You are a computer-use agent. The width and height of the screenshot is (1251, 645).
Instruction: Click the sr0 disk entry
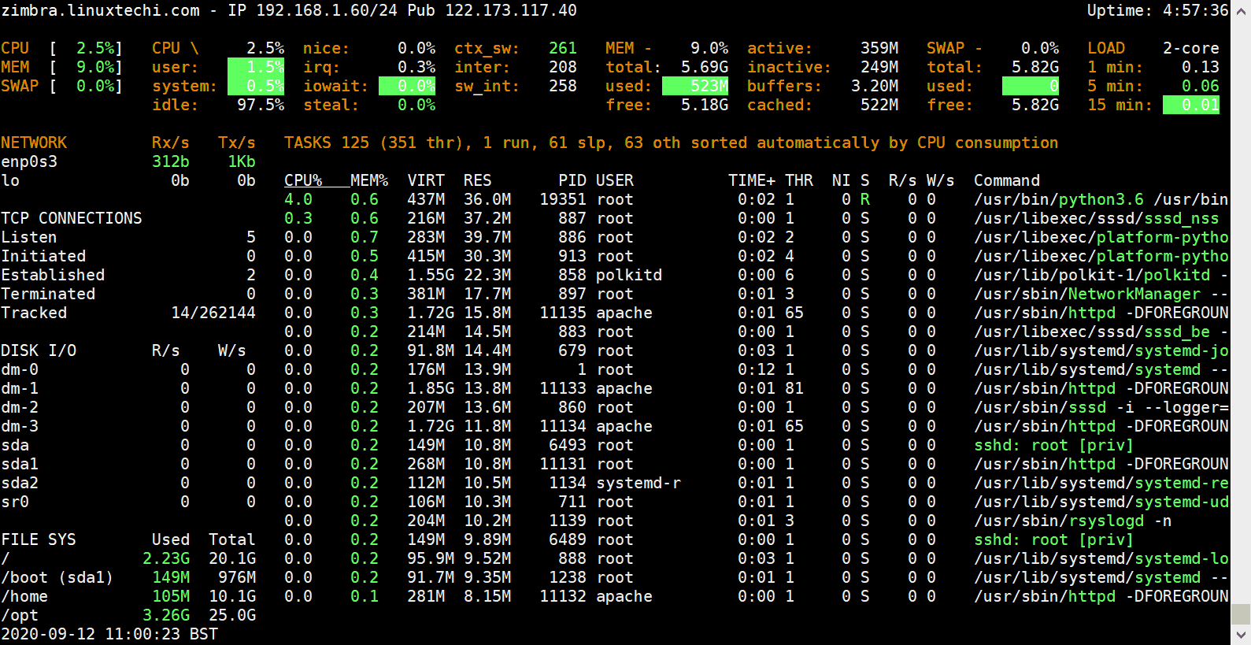click(15, 502)
